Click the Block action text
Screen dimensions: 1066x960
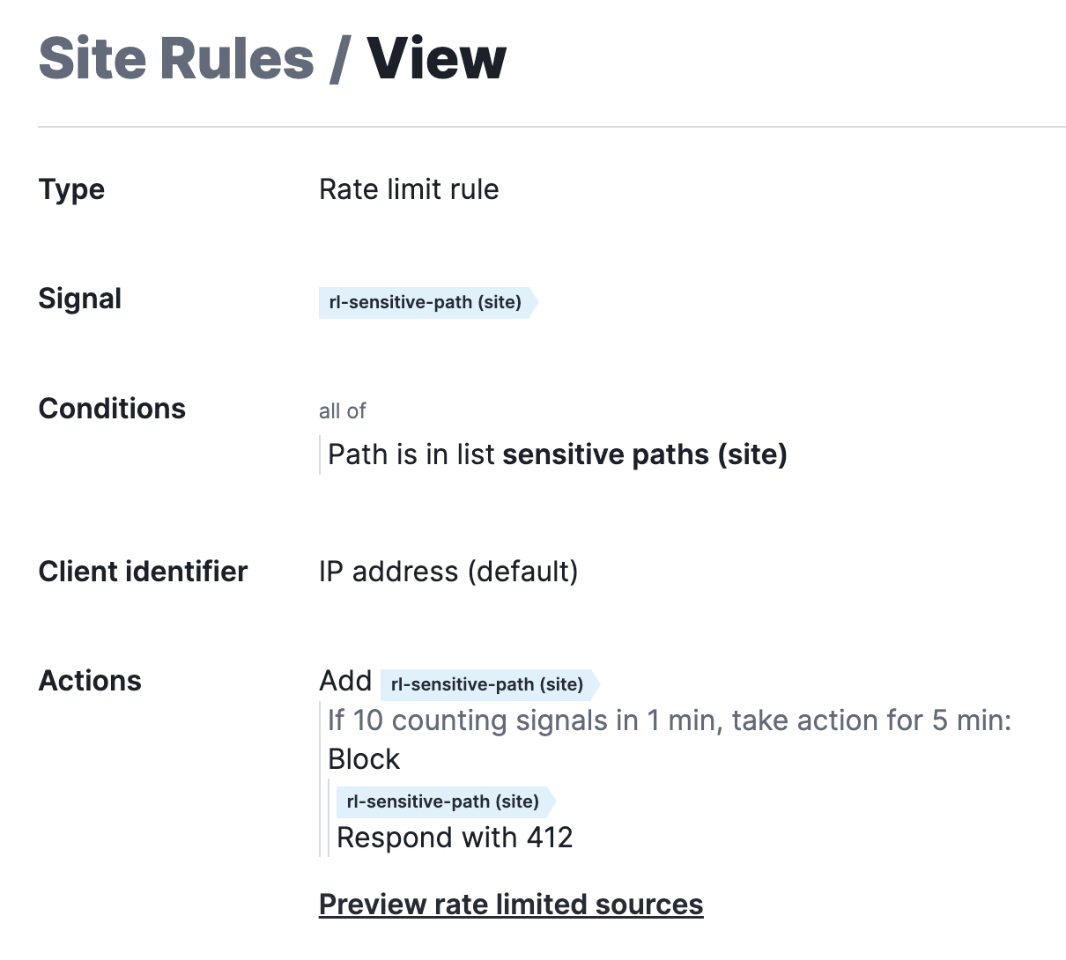tap(363, 758)
